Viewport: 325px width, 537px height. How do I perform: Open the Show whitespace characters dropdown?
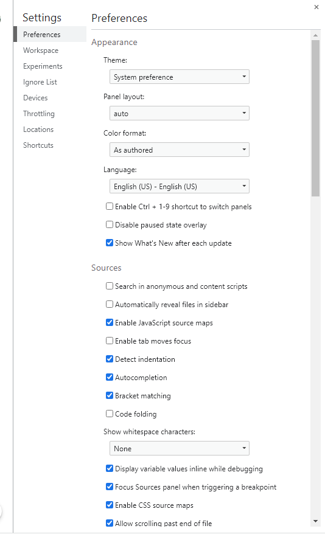(x=180, y=448)
